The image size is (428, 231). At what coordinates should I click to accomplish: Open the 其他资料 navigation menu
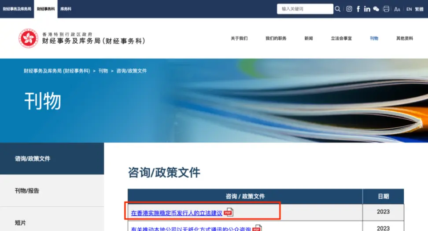point(405,38)
